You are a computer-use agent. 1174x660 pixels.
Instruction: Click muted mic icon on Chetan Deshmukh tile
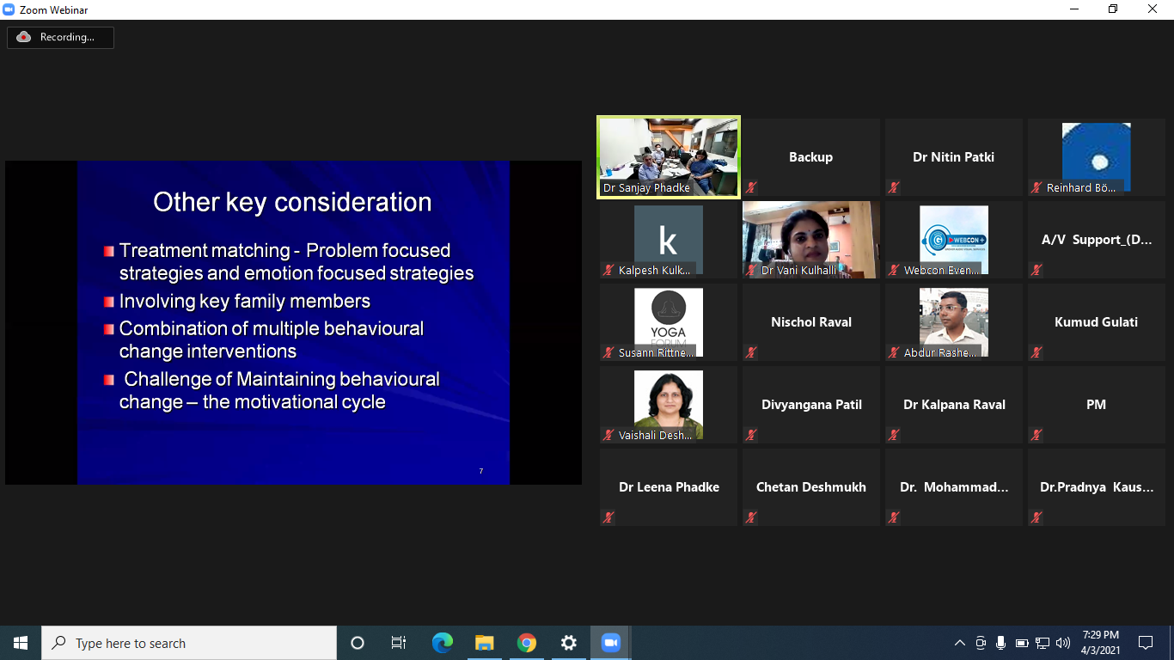(x=752, y=517)
